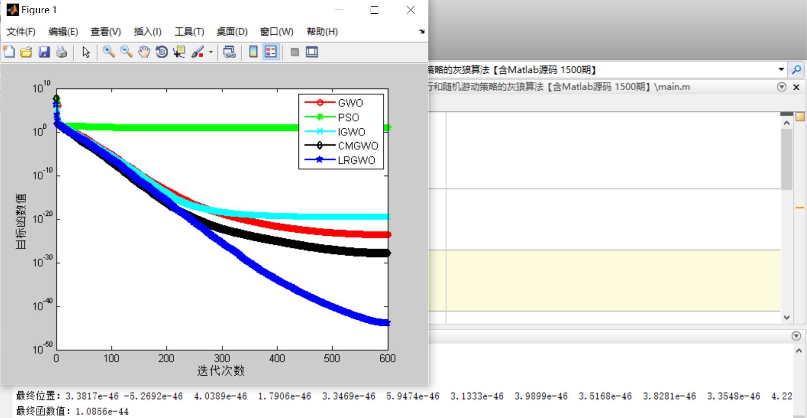
Task: Open the 帮助(H) menu
Action: click(322, 32)
